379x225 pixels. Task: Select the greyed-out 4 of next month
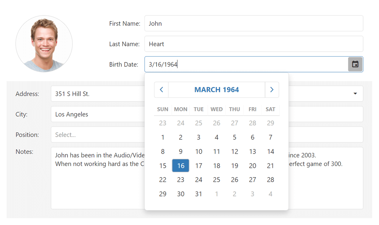pos(270,194)
